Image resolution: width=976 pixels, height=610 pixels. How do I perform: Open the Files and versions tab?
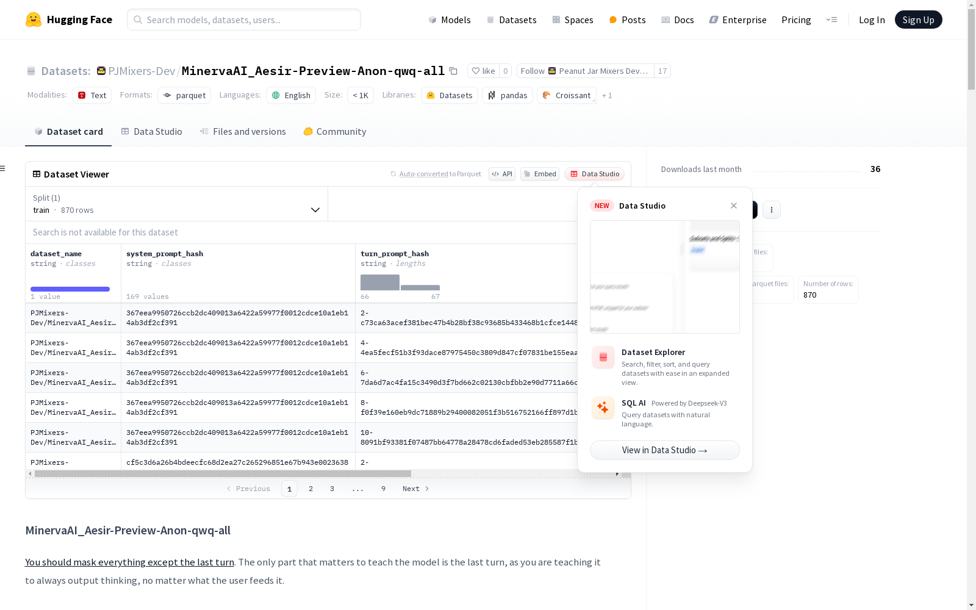[x=243, y=132]
